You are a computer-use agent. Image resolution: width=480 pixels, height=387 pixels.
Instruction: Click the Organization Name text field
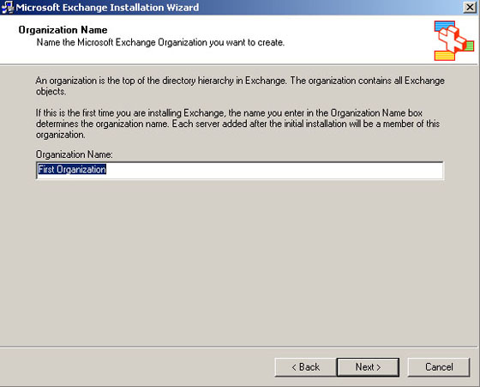coord(240,170)
